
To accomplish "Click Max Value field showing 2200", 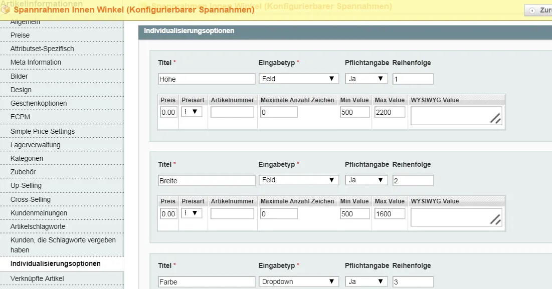I will [390, 112].
